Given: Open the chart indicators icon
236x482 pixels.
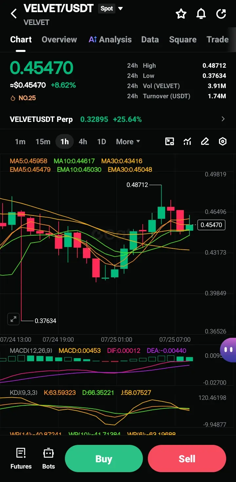Looking at the screenshot, I should click(187, 142).
